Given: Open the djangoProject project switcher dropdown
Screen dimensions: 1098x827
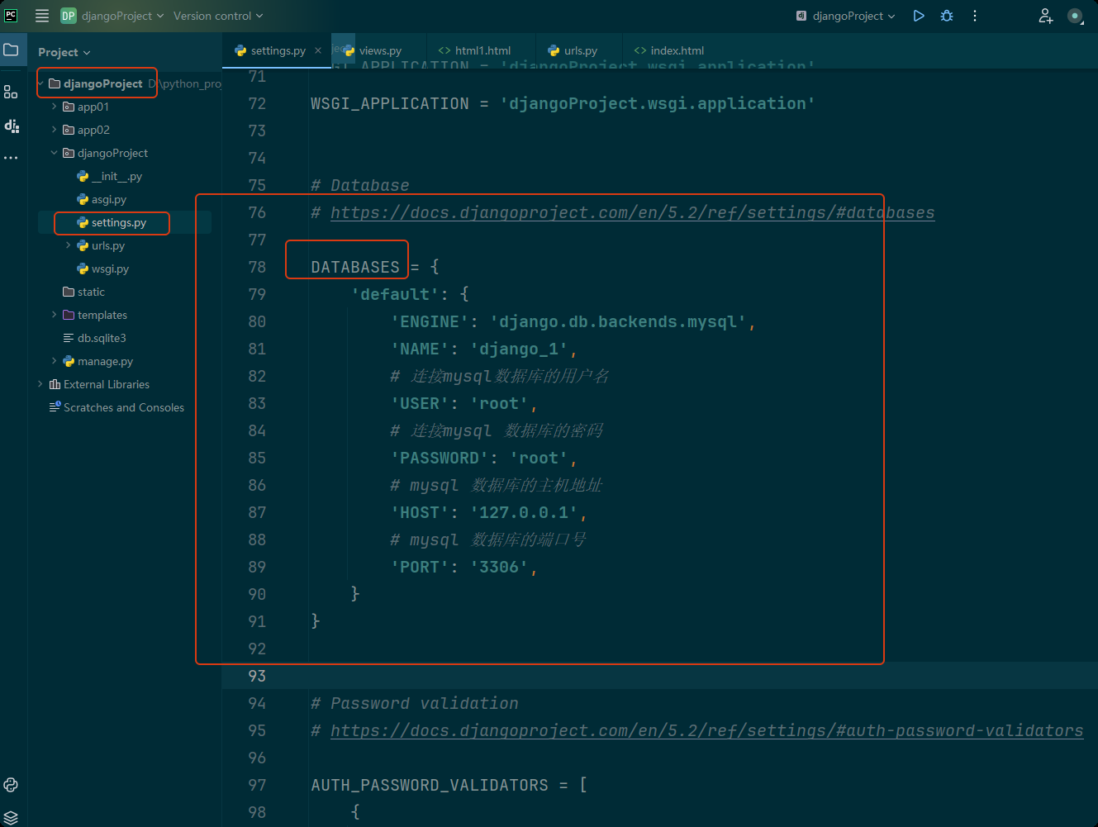Looking at the screenshot, I should coord(112,16).
